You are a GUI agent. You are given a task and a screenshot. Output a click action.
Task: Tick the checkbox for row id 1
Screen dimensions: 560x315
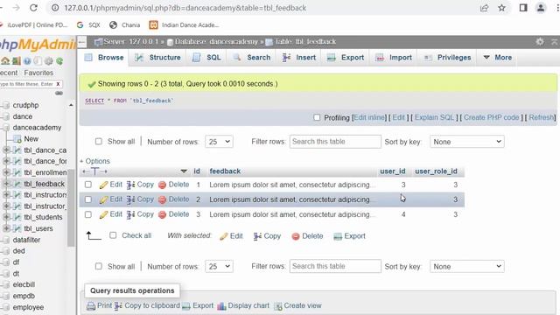[88, 185]
